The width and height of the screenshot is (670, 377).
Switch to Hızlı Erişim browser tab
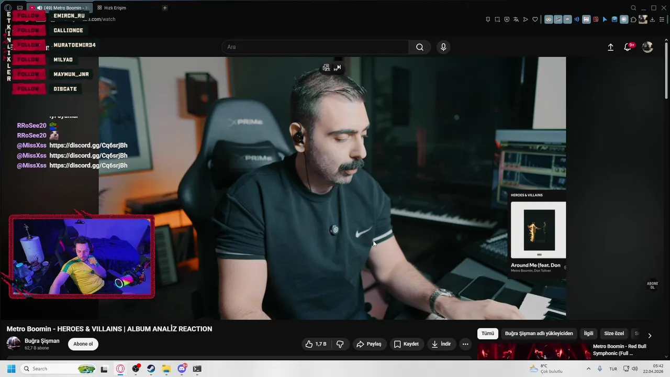(x=111, y=8)
